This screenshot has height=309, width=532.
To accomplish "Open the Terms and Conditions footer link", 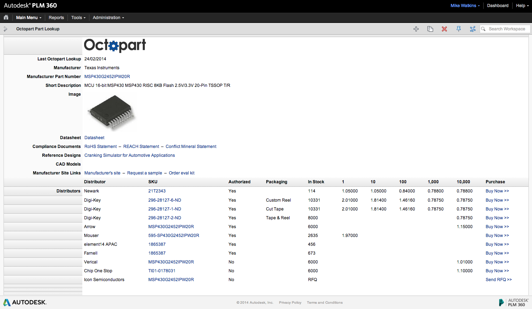I will tap(325, 303).
